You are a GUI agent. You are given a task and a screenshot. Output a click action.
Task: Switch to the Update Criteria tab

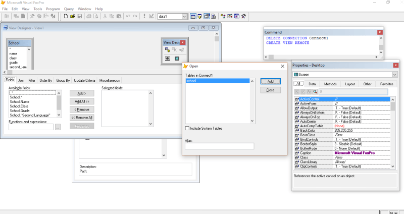tap(84, 80)
